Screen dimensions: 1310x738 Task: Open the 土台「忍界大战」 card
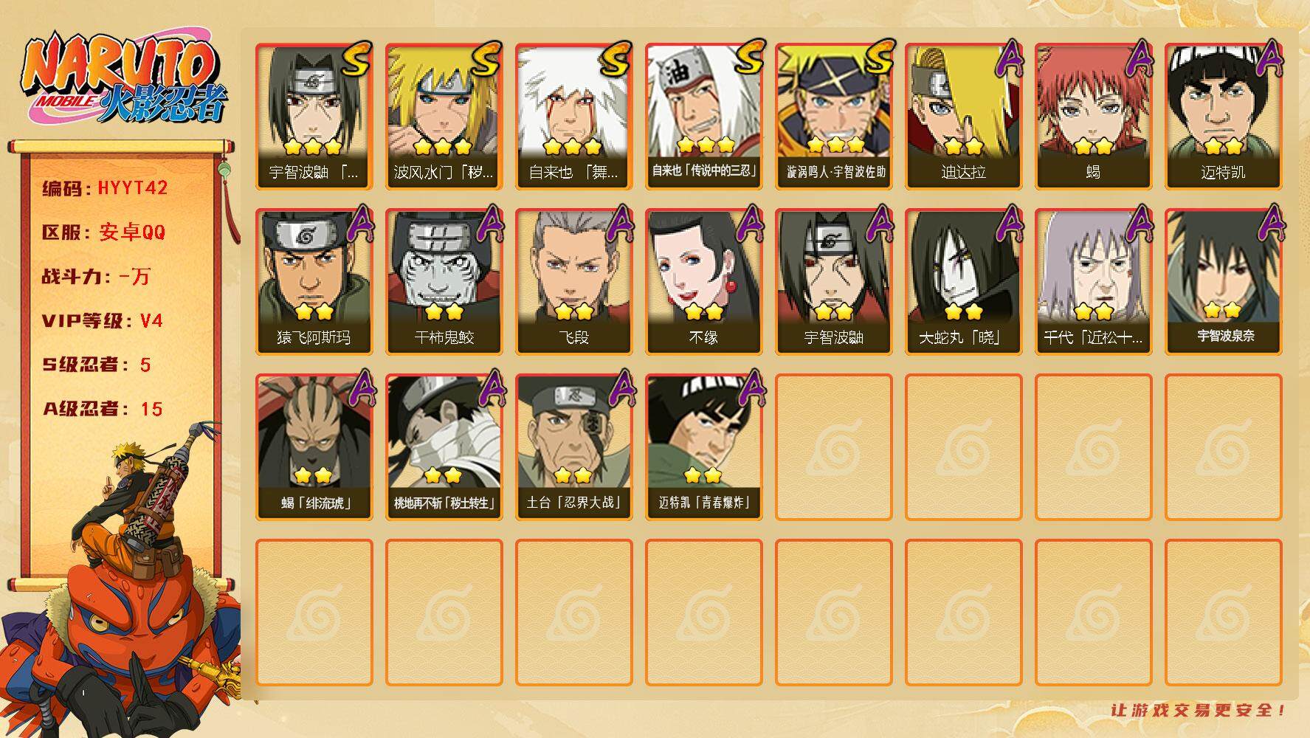point(573,447)
